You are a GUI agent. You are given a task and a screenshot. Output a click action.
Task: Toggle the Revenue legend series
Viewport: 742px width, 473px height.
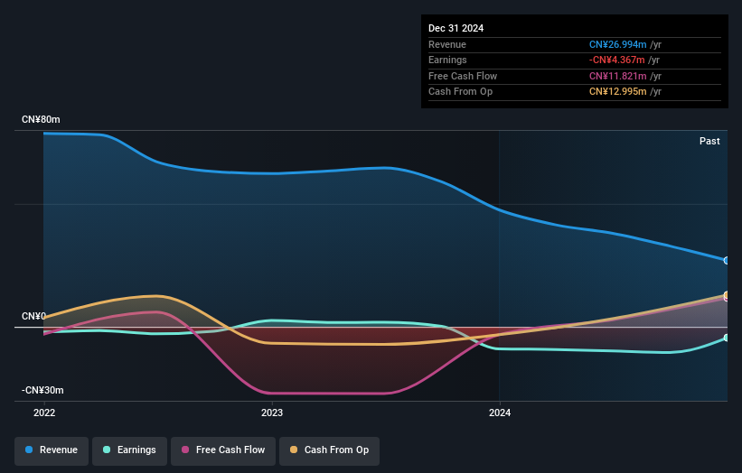pos(52,450)
